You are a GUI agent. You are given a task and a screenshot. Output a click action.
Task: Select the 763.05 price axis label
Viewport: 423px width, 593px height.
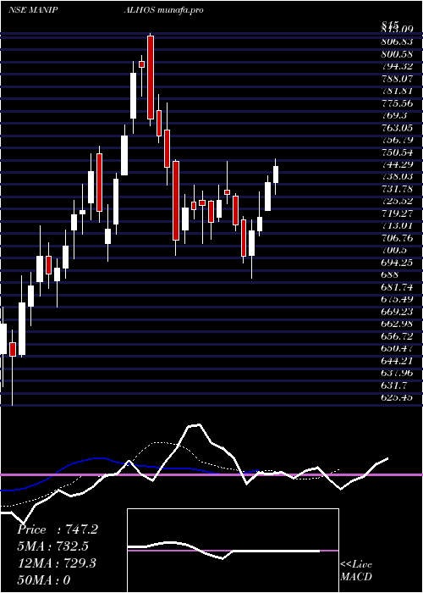[x=397, y=127]
